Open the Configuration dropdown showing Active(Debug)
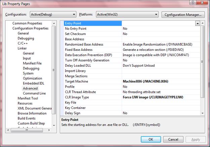 tap(53, 14)
